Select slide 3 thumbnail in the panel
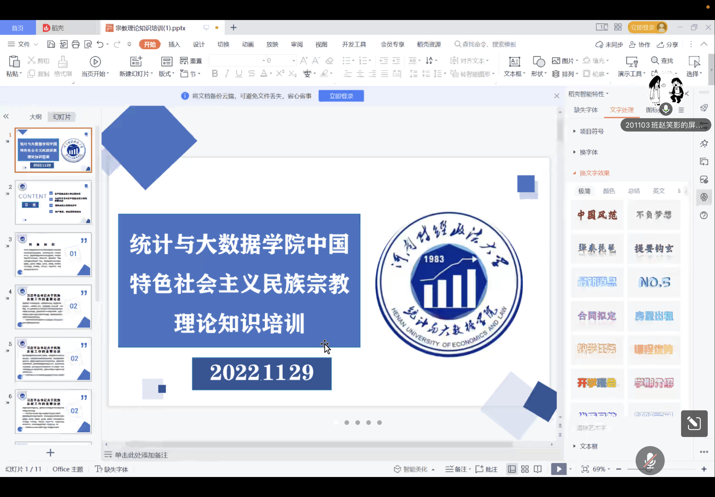 point(53,255)
